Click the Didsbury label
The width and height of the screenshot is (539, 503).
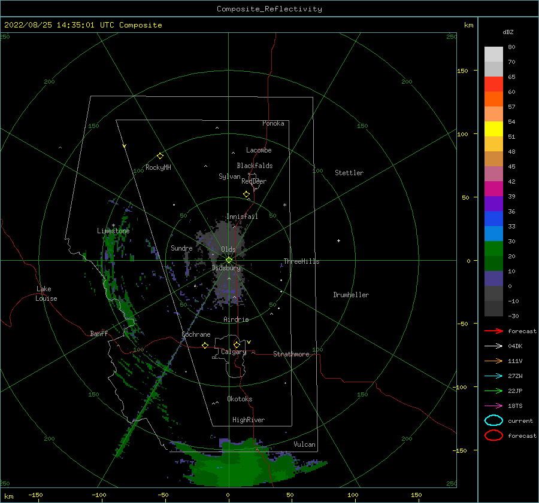click(x=226, y=268)
